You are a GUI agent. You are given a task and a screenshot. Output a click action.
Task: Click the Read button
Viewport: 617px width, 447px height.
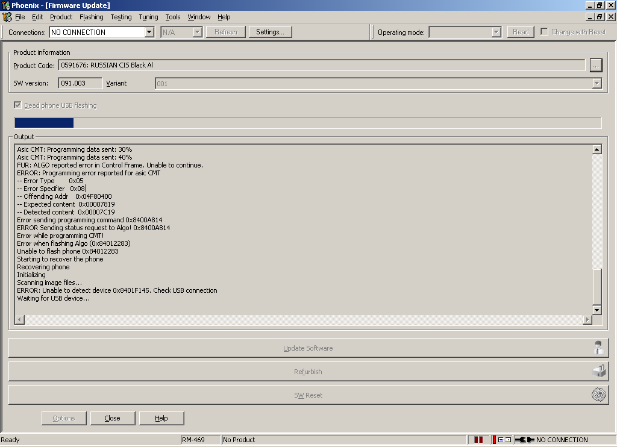point(521,32)
